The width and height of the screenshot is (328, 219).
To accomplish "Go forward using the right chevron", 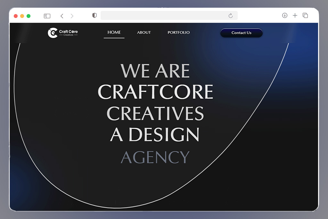I will (x=72, y=16).
